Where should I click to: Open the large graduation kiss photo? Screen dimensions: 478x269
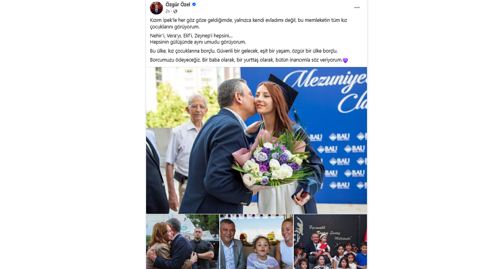[x=257, y=140]
